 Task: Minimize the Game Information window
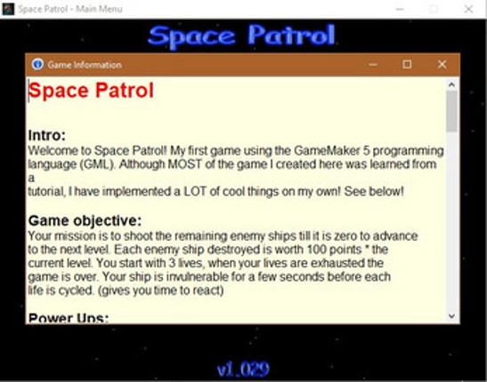click(x=373, y=65)
